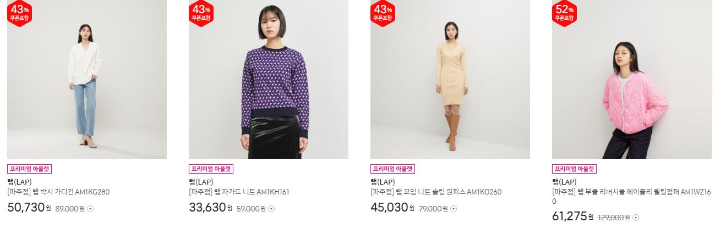
Task: Click the 43% coupon badge on cardigan
Action: tap(20, 12)
